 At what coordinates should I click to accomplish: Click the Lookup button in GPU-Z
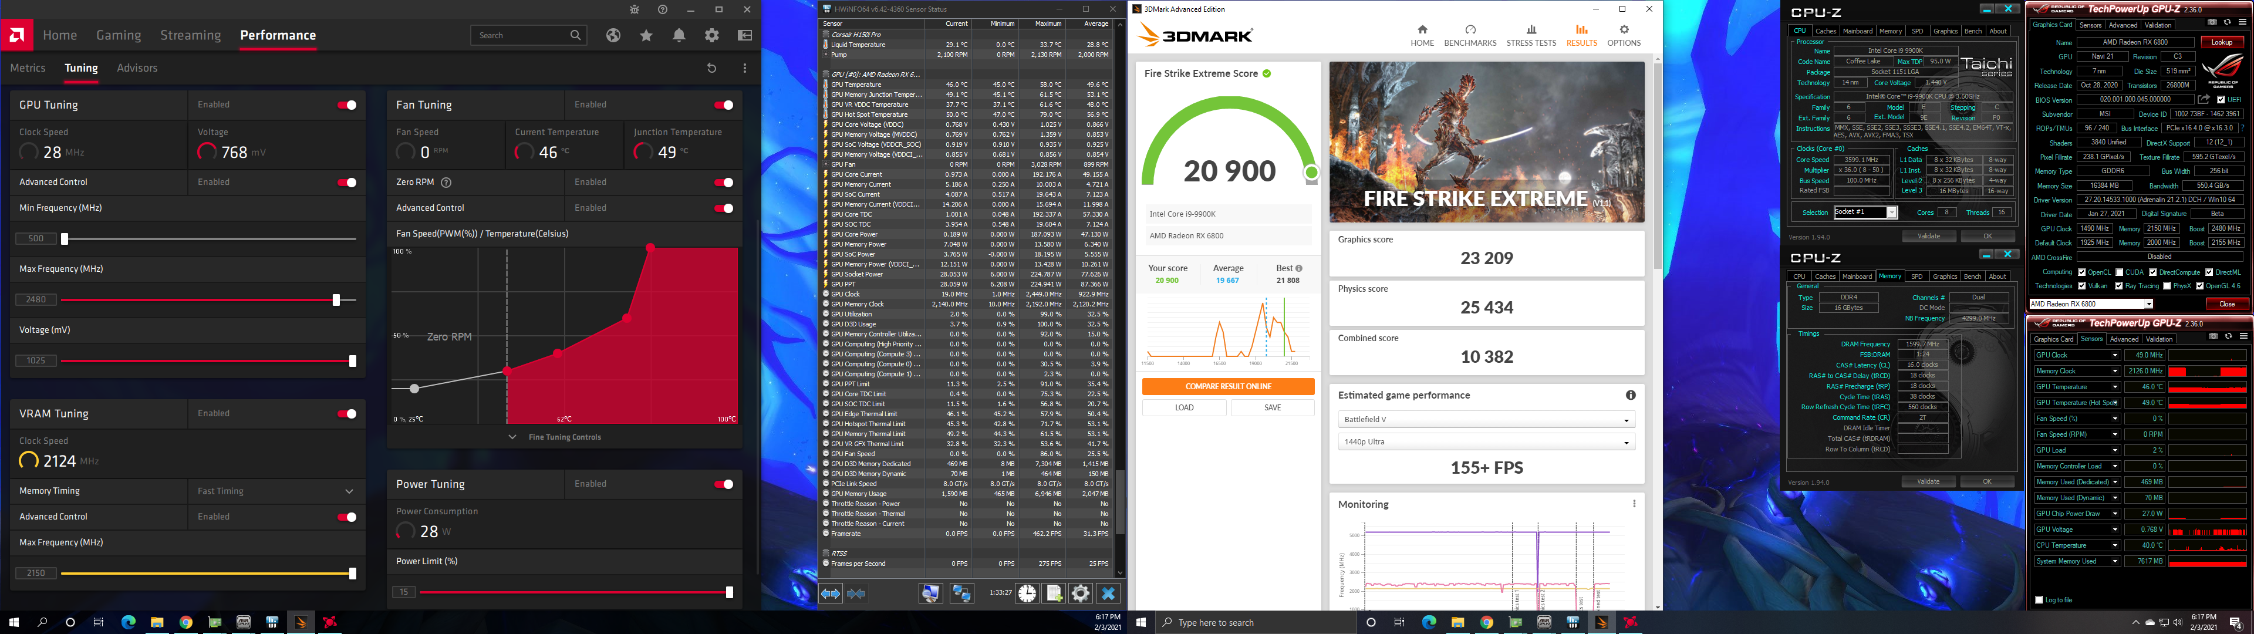[2222, 42]
